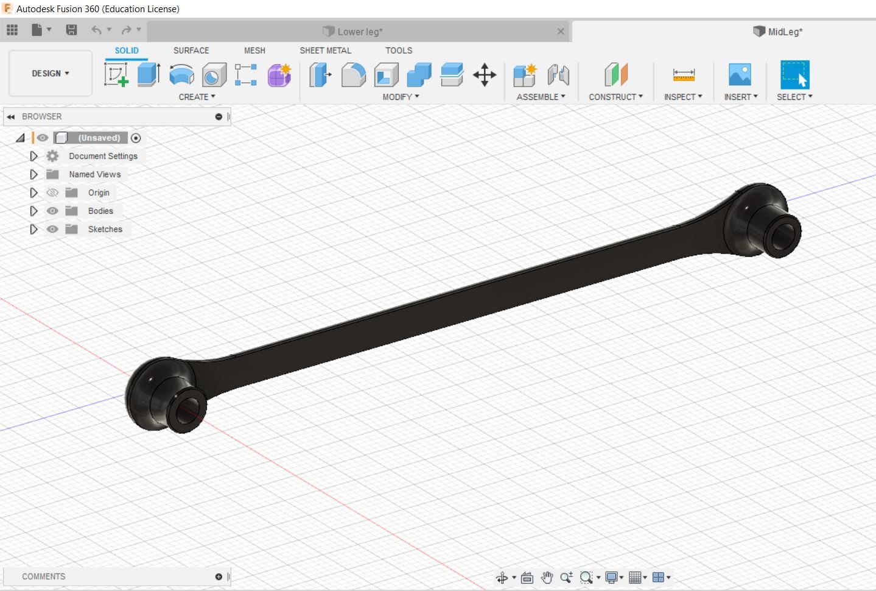Hide the Sketches folder
876x591 pixels.
tap(52, 229)
